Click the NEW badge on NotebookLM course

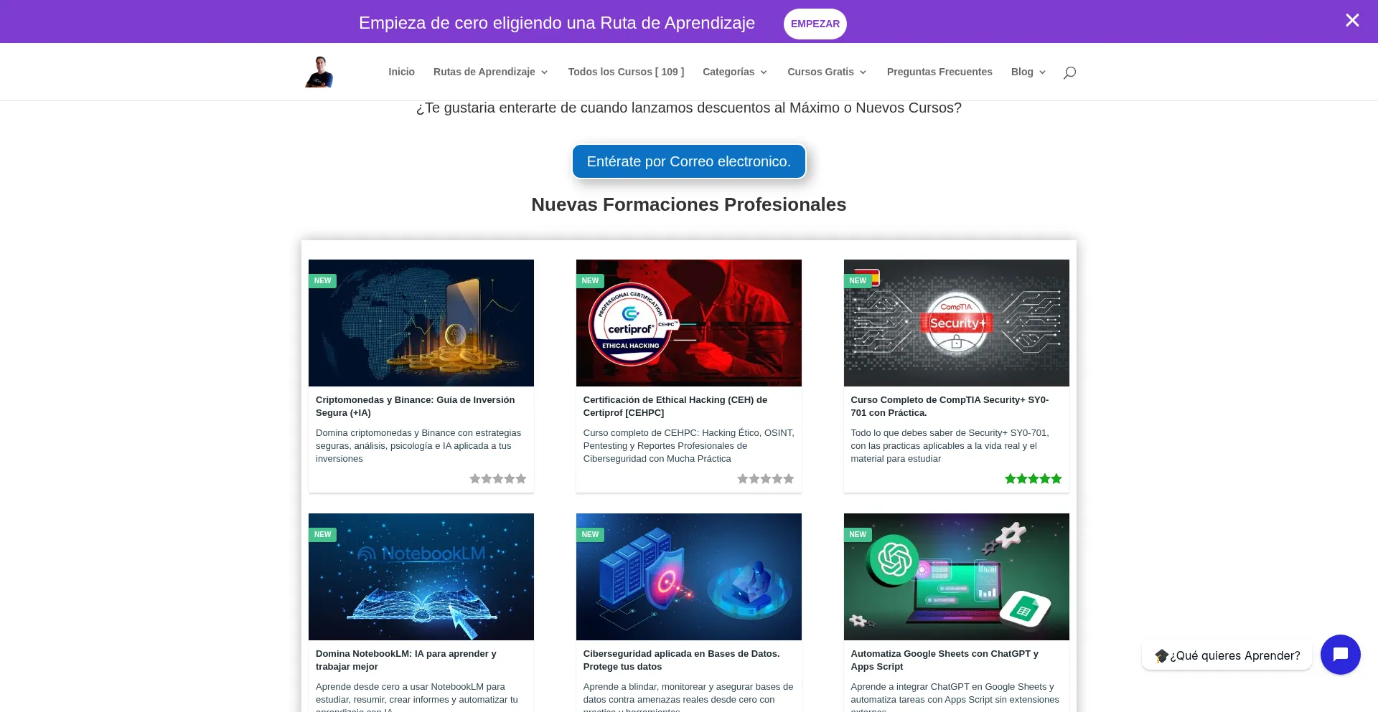point(322,535)
